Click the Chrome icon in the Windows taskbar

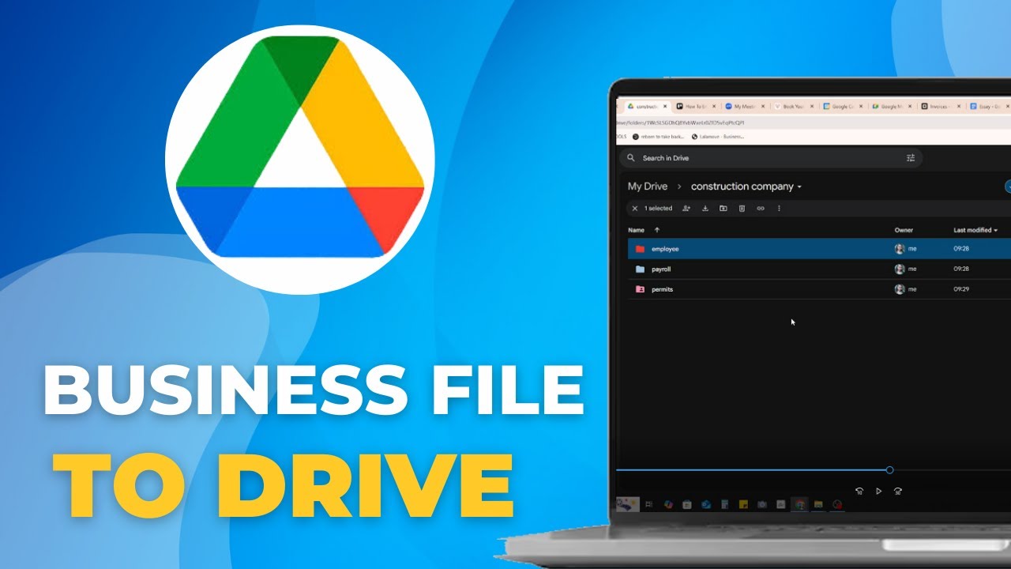coord(800,504)
